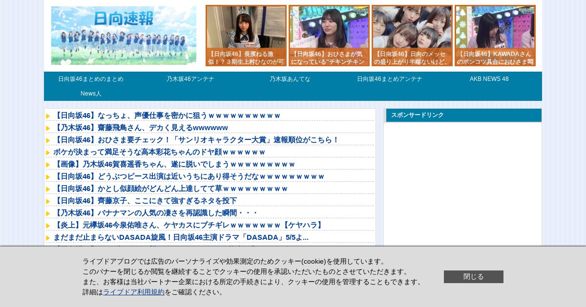The height and width of the screenshot is (307, 586).
Task: Open 日向坂46まとめアンテナ navigation item
Action: [390, 79]
